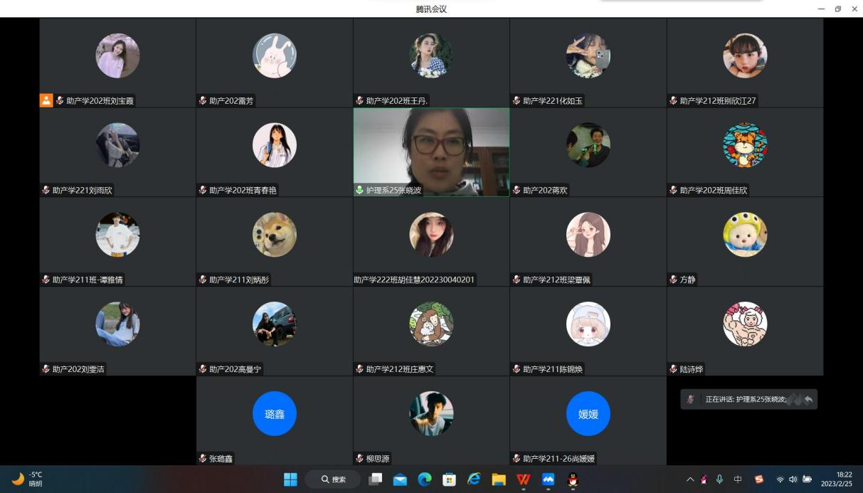The image size is (863, 493).
Task: Select the video tile of 护理系25张晓波
Action: 431,151
